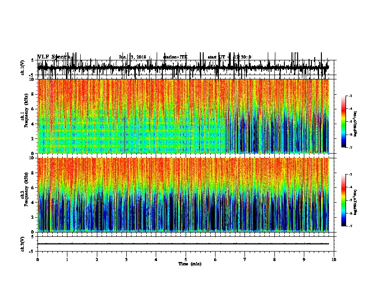Click the "8" kHz tick on ch.1 axis
Image resolution: width=376 pixels, height=291 pixels.
point(33,94)
